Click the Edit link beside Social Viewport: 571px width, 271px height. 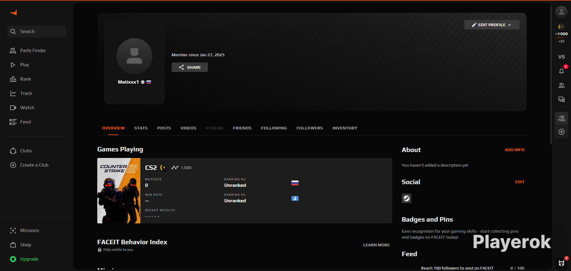(x=519, y=182)
